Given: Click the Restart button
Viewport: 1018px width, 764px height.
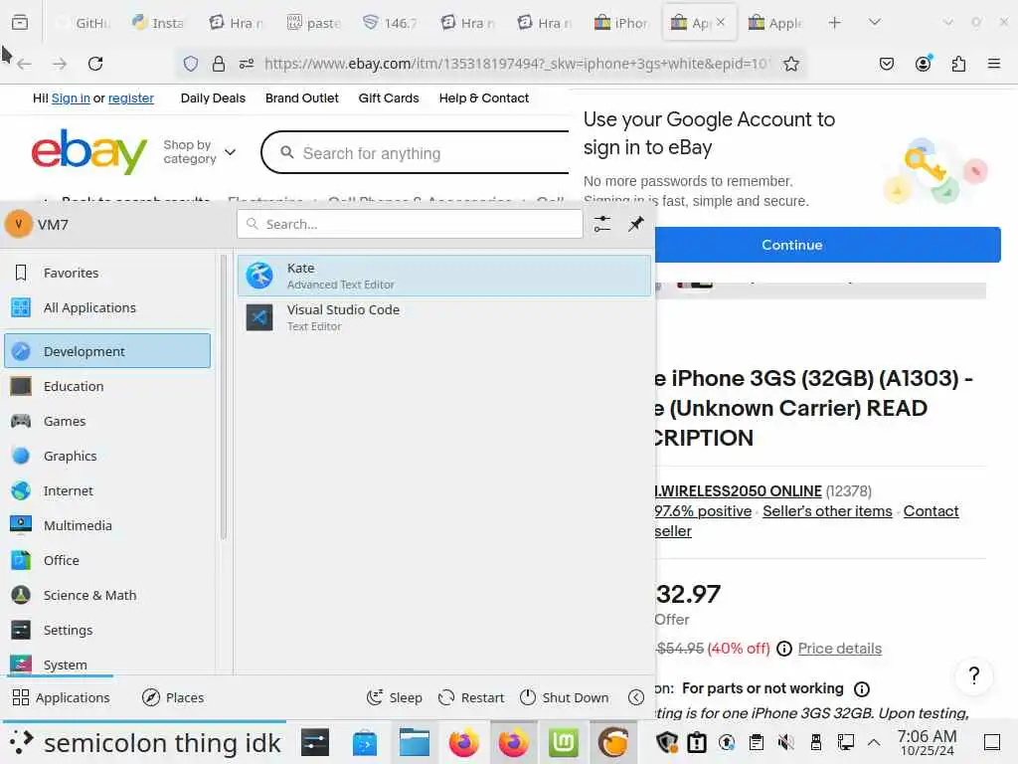Looking at the screenshot, I should (471, 697).
